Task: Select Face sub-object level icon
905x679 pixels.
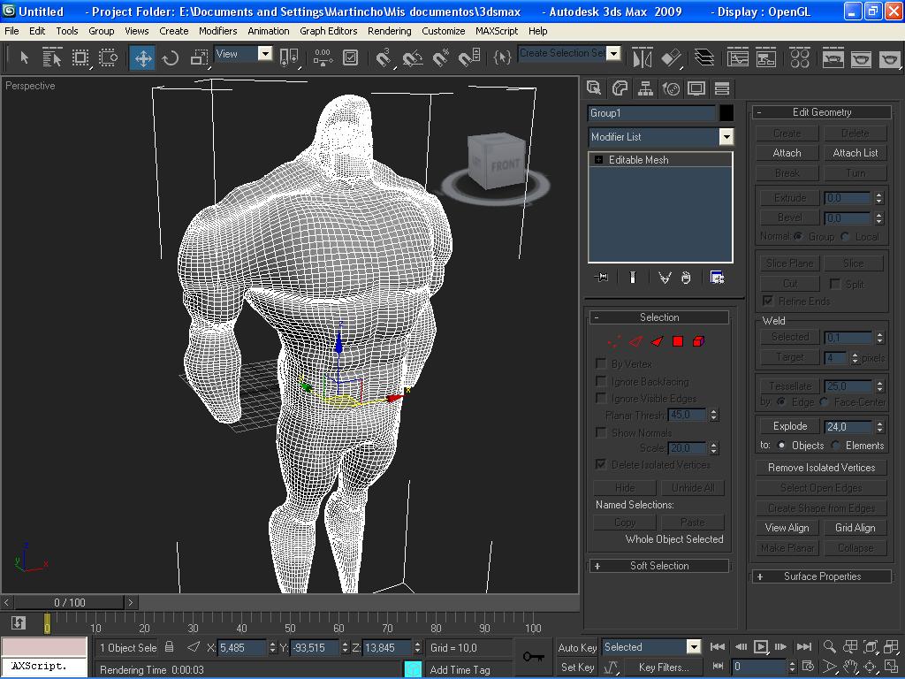Action: click(657, 341)
